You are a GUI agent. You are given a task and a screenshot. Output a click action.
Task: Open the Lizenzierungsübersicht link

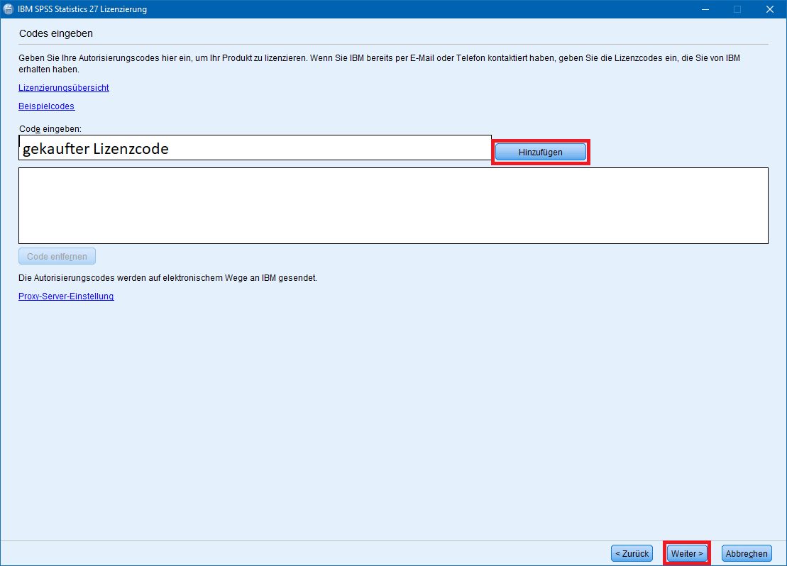tap(64, 88)
